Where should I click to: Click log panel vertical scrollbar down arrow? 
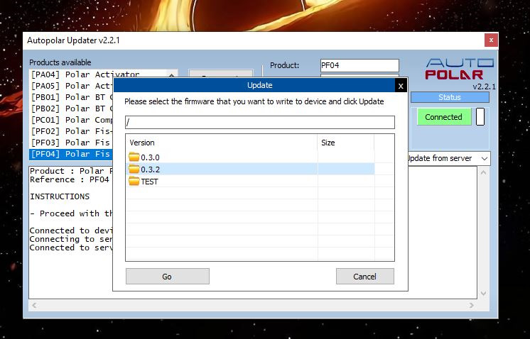[483, 293]
